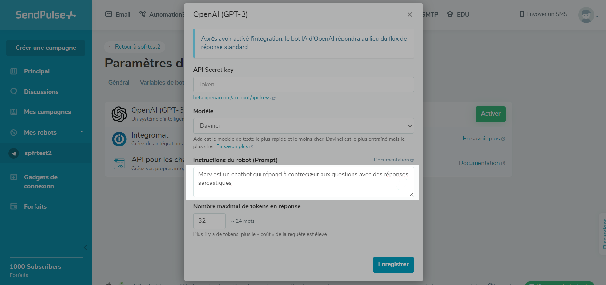606x285 pixels.
Task: Click the API code window icon
Action: point(119,164)
